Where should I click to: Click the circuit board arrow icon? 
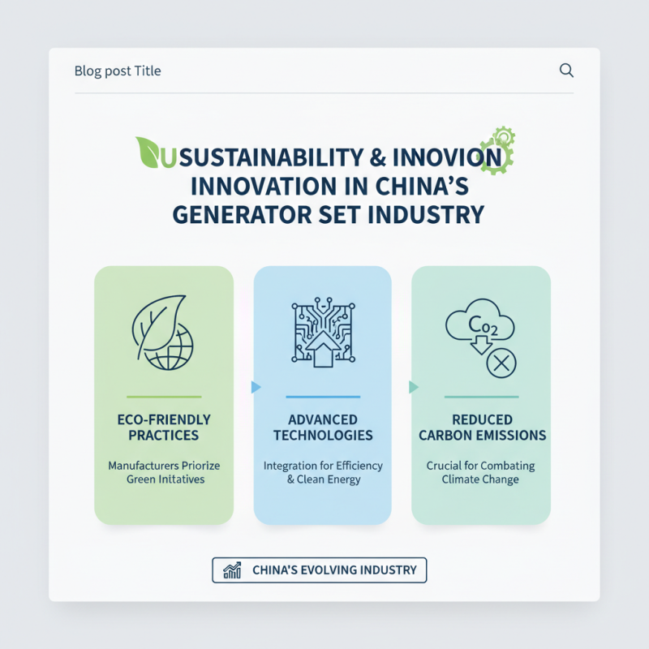coord(322,336)
